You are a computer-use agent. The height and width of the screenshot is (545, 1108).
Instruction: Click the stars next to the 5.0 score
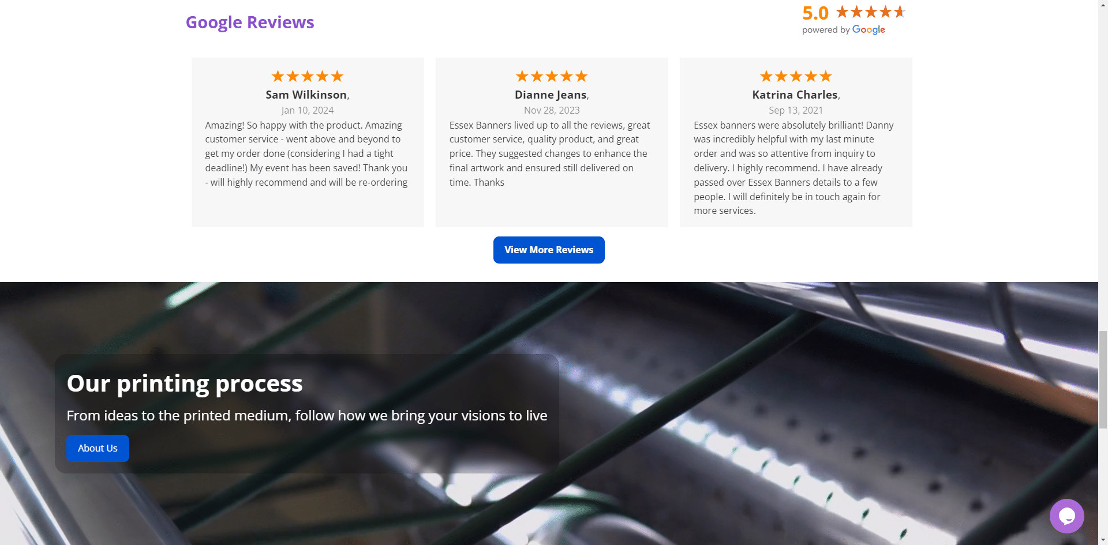(871, 12)
